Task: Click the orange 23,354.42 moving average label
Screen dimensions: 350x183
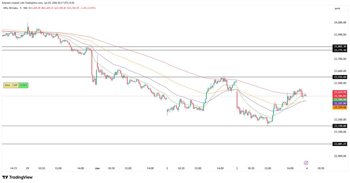Action: 340,107
